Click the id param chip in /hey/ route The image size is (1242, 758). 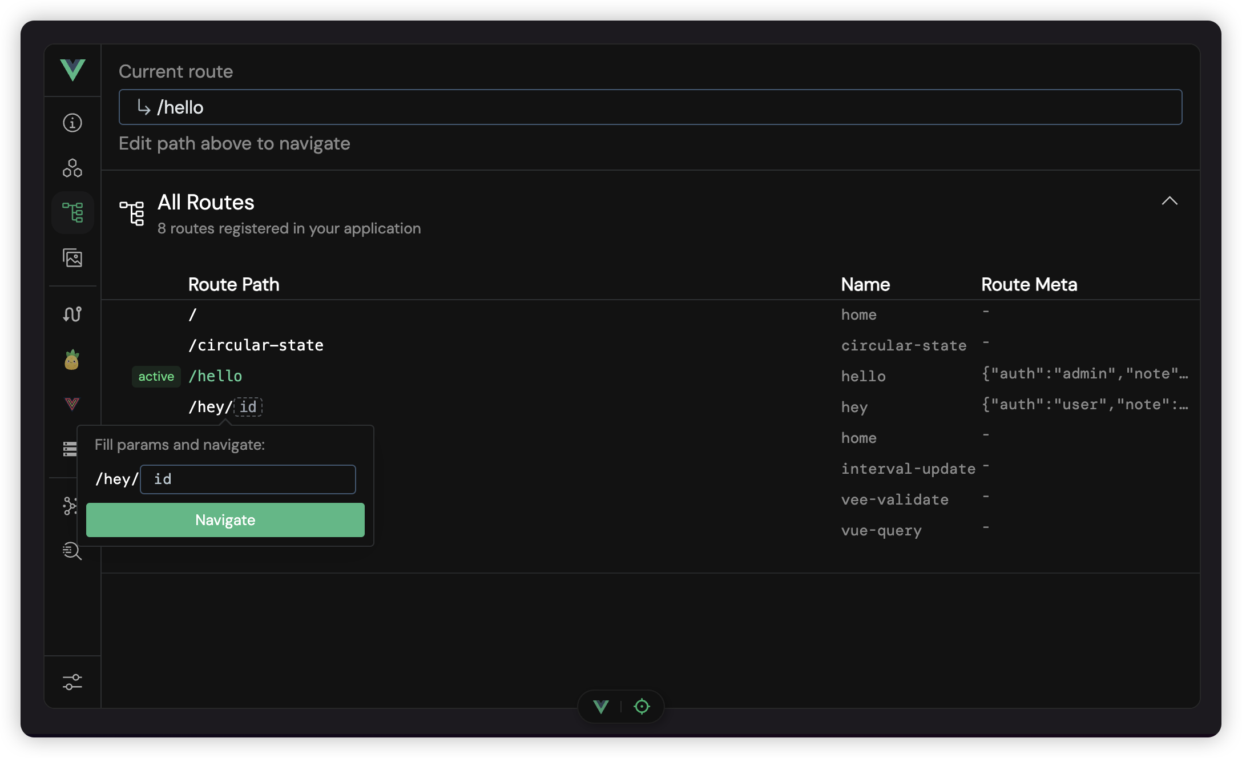pos(248,407)
